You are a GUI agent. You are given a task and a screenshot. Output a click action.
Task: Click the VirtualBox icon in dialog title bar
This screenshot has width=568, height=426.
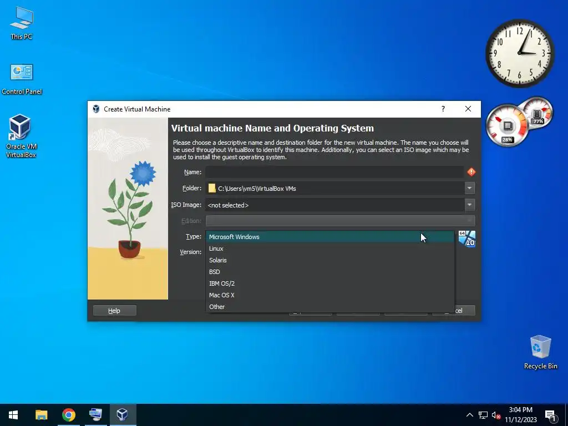pyautogui.click(x=96, y=109)
